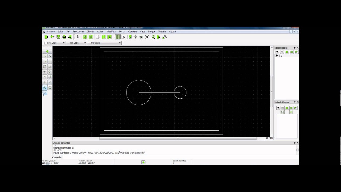
Task: Toggle the lock of layer 0
Action: coord(279,56)
